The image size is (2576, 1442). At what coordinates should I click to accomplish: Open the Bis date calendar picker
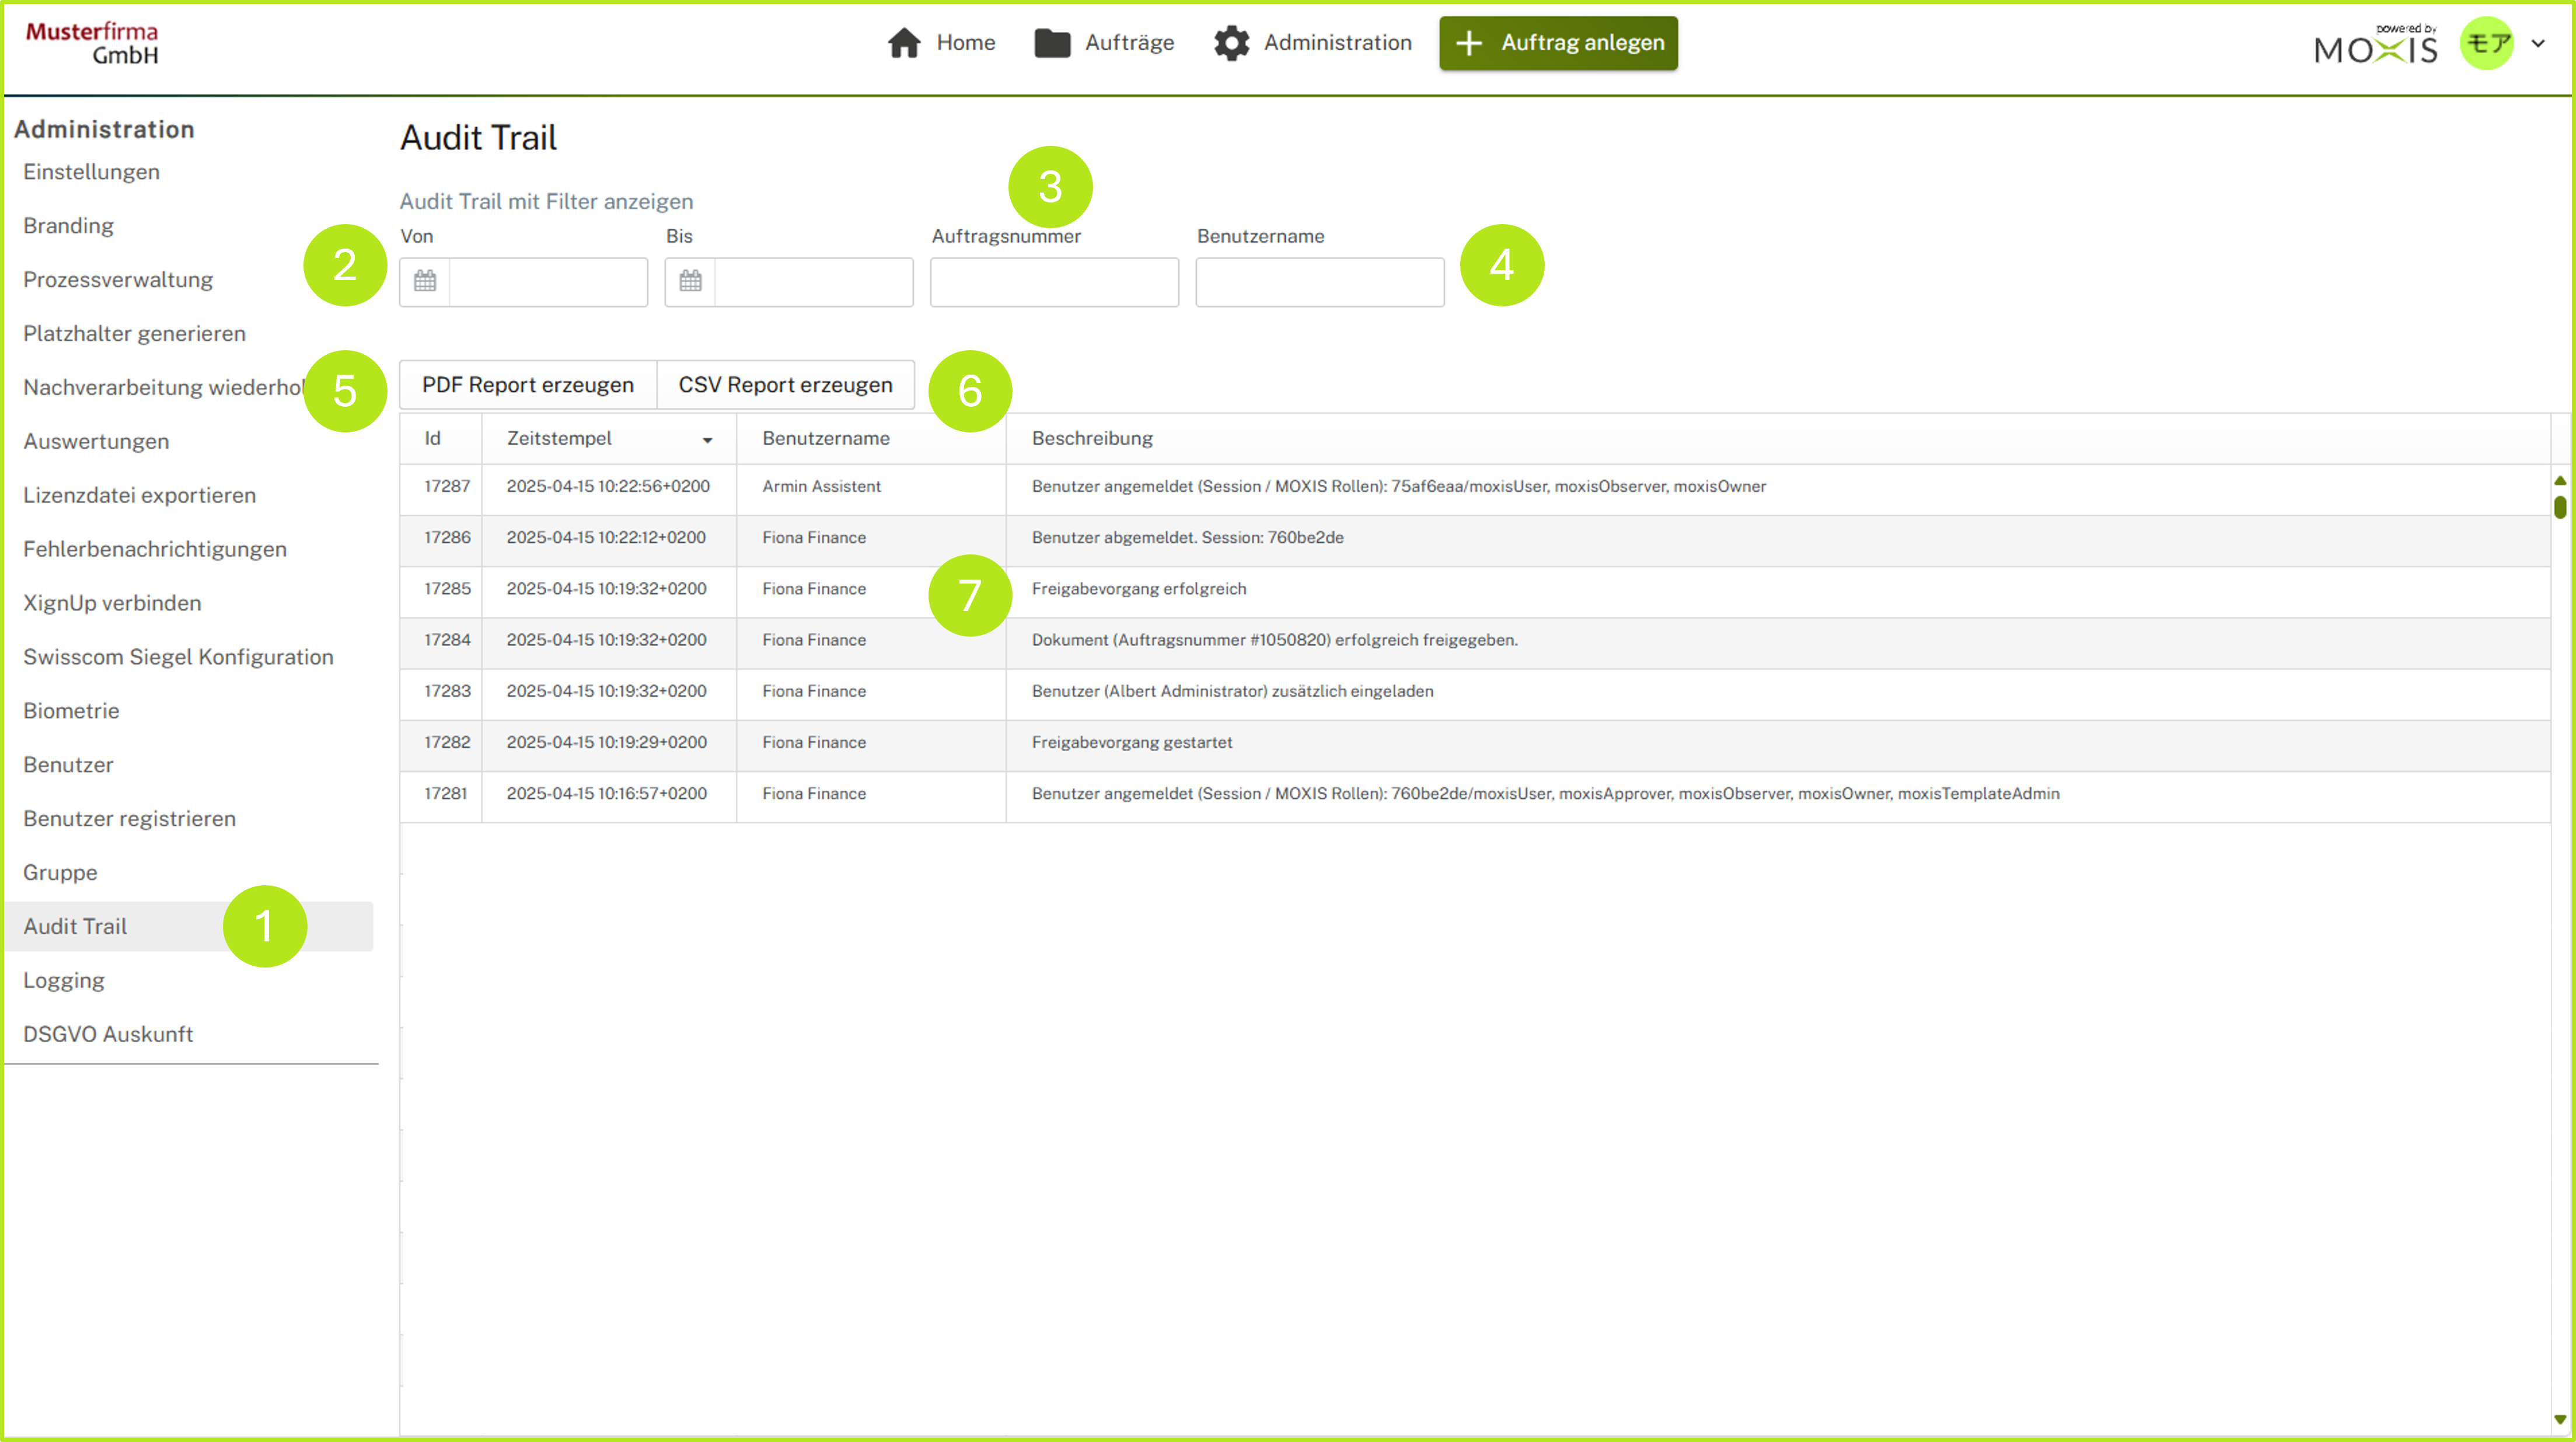click(690, 281)
